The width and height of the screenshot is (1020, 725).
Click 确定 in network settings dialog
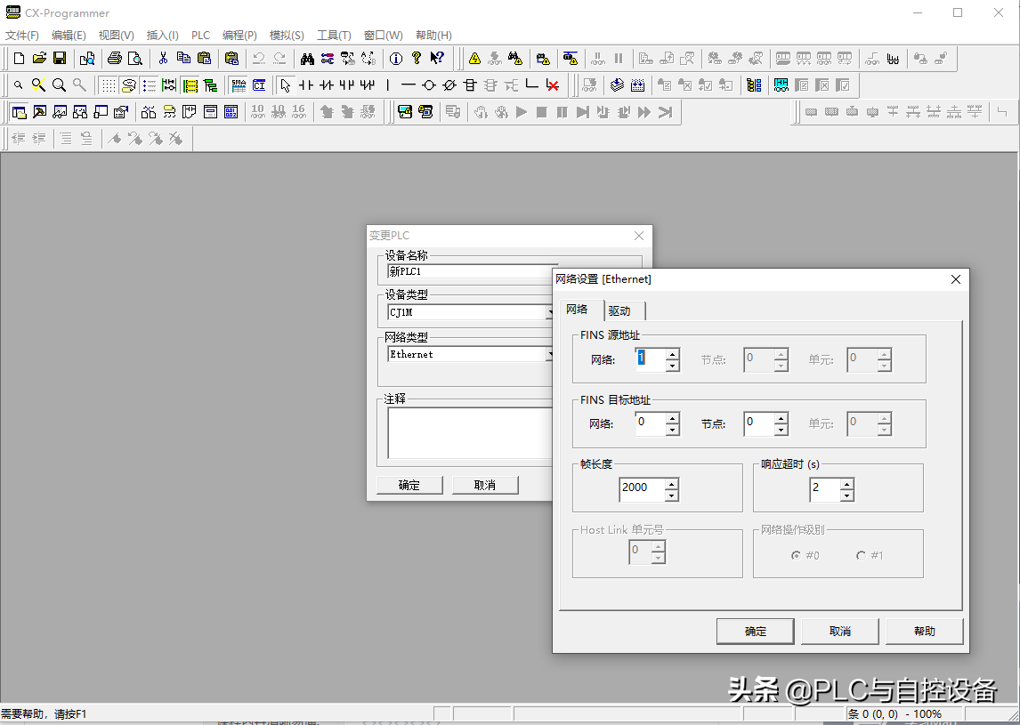755,631
